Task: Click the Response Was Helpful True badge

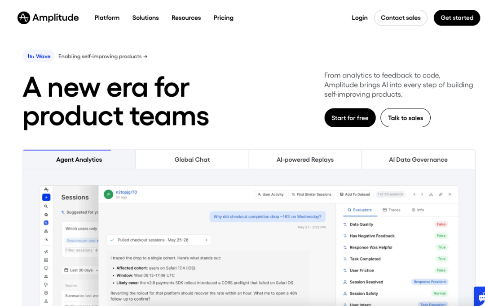Action: [x=442, y=247]
